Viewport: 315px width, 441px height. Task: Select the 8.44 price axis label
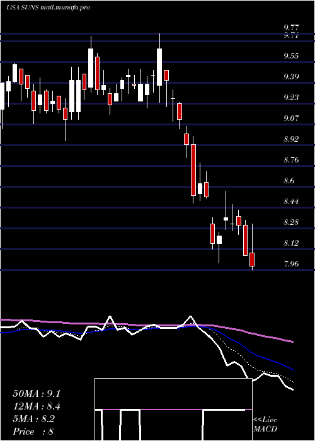click(291, 202)
